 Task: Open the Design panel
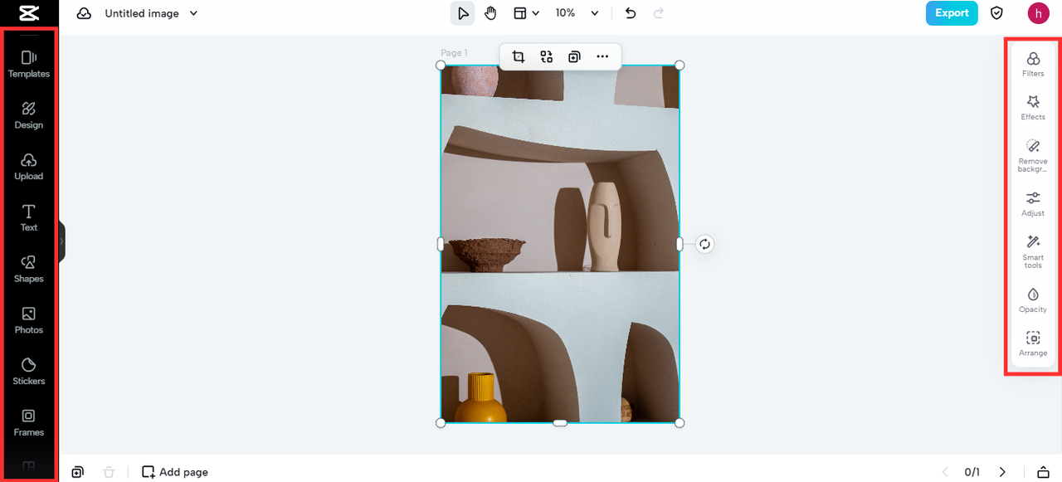[x=29, y=115]
